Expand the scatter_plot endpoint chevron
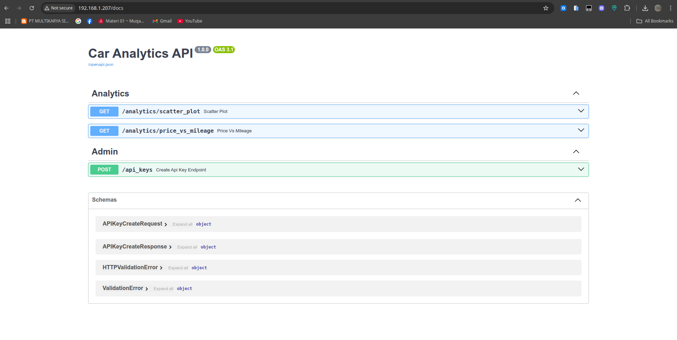This screenshot has width=677, height=340. (x=581, y=111)
